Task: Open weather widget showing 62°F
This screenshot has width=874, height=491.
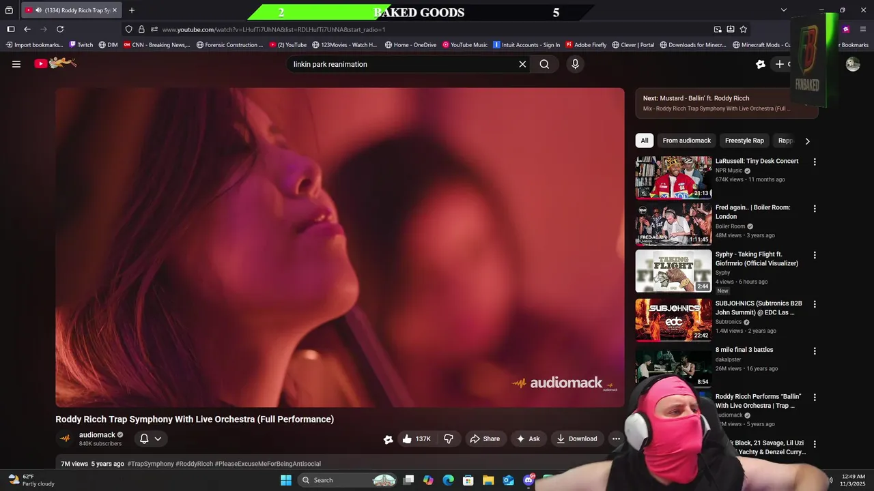Action: pos(31,480)
